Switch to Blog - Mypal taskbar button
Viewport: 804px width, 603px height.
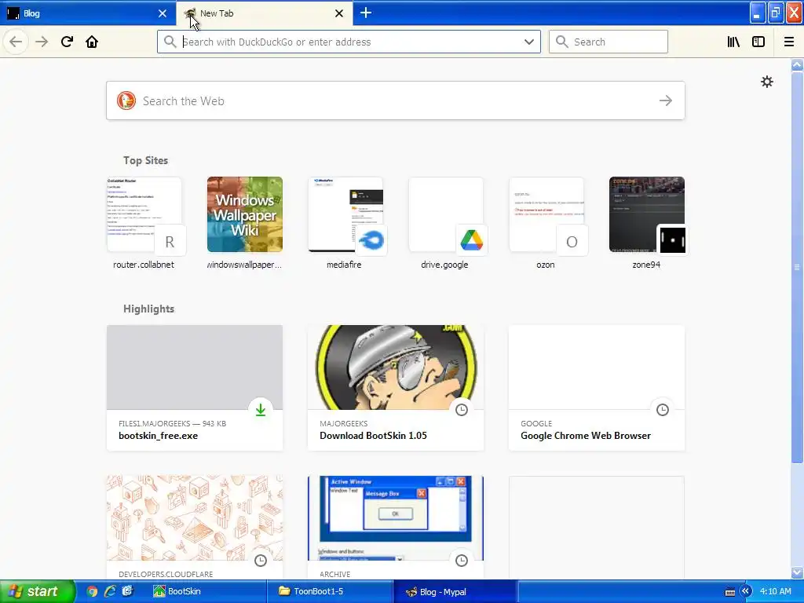point(458,592)
